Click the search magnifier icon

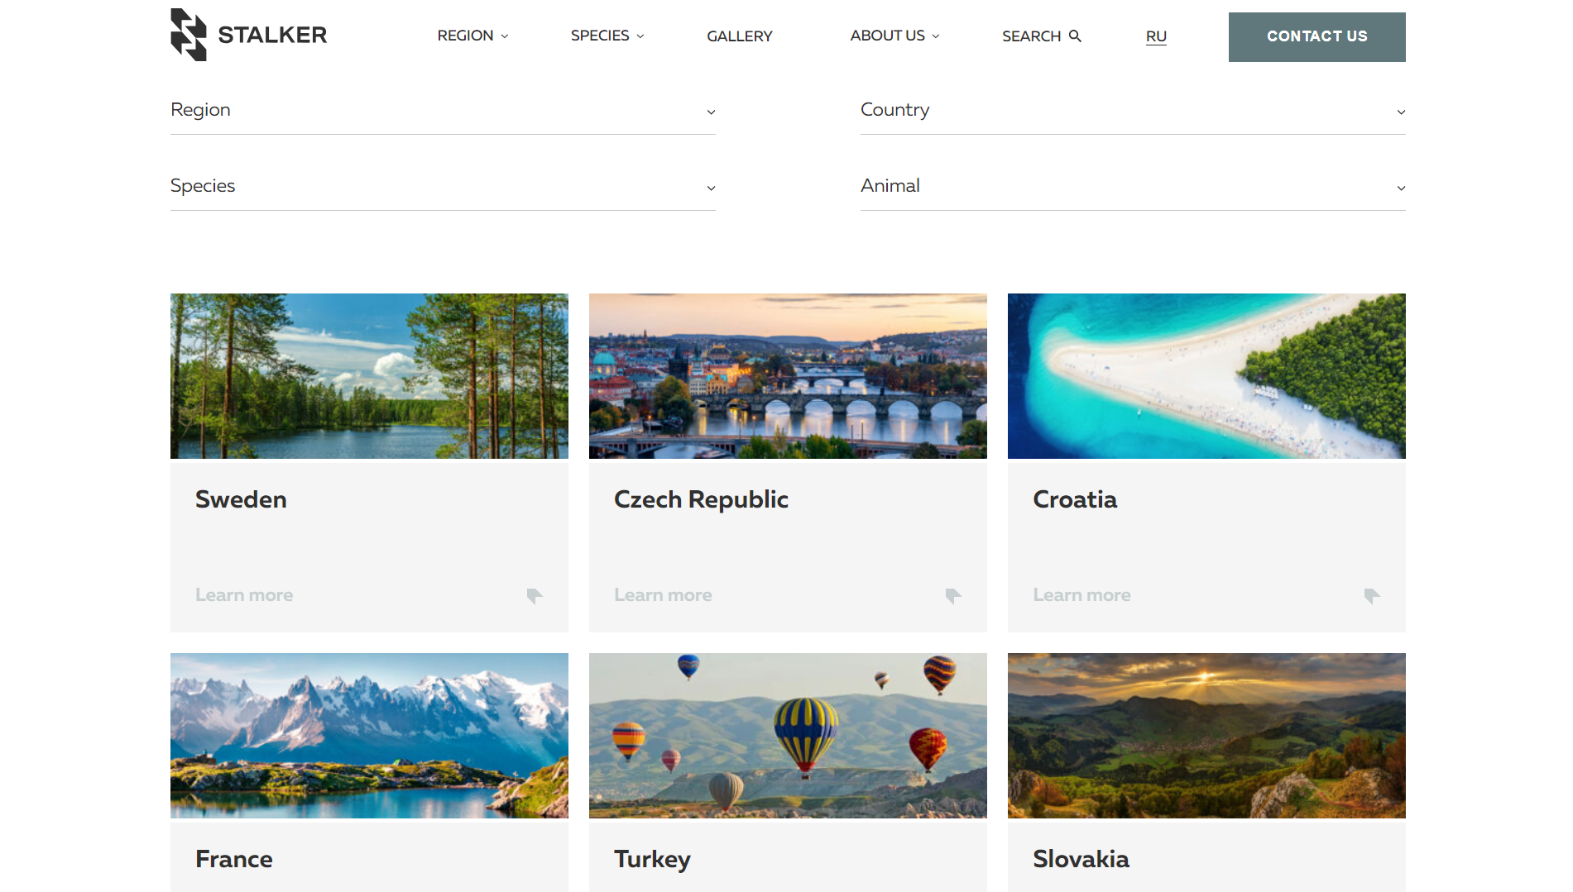tap(1075, 36)
